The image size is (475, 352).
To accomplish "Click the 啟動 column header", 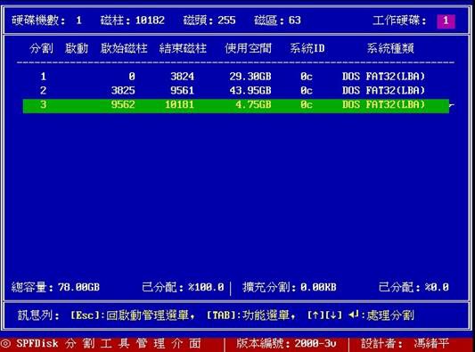I will tap(77, 48).
